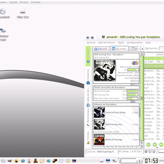Screen dimensions: 164x164
Task: Switch to the En cours tab
Action: click(119, 48)
